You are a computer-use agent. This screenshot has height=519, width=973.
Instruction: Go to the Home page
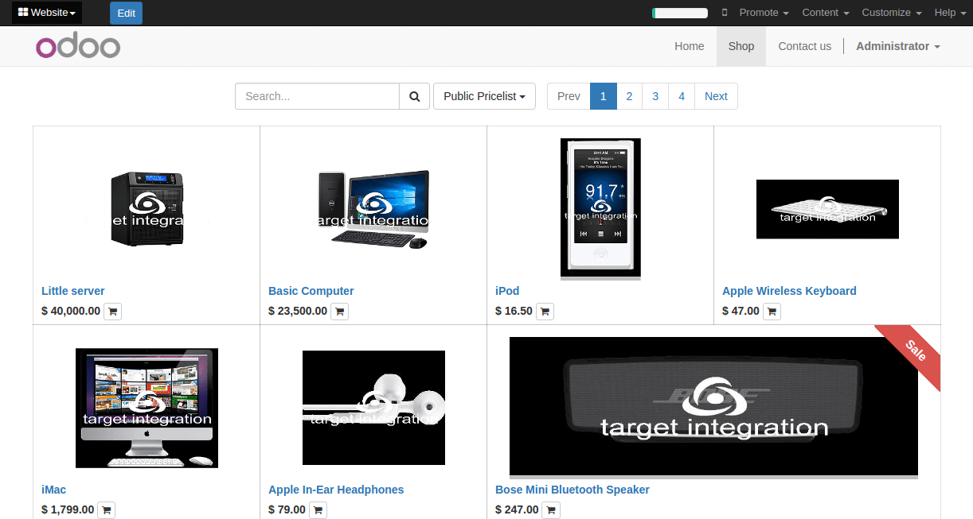coord(690,46)
